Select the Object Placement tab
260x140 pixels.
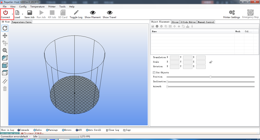click(160, 22)
